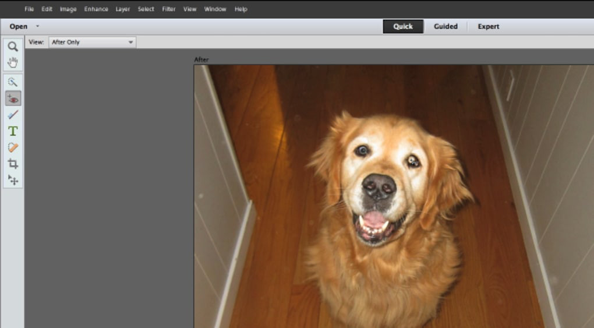The image size is (594, 328).
Task: Select the Text tool
Action: (x=13, y=131)
